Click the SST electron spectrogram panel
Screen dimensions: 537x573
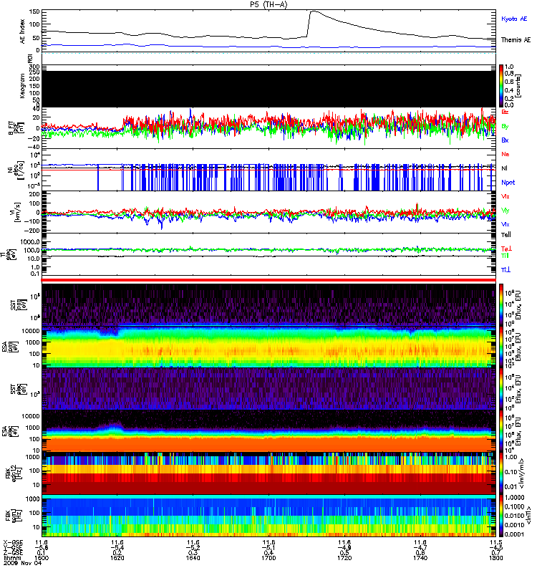tap(268, 388)
